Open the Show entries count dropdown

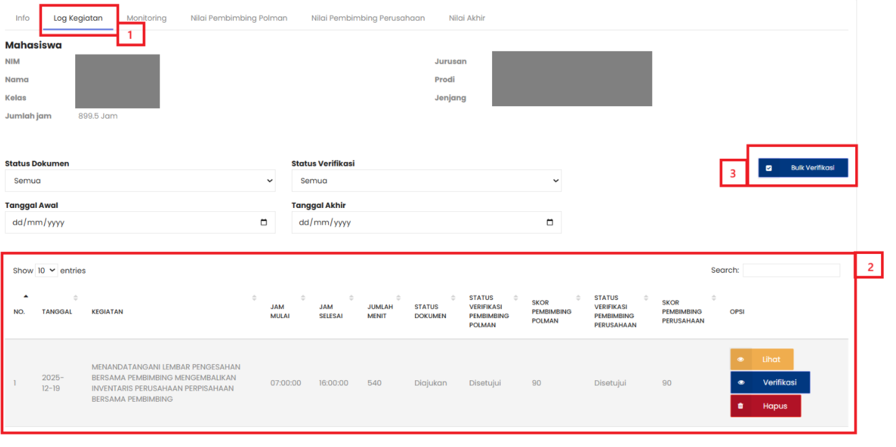tap(47, 270)
